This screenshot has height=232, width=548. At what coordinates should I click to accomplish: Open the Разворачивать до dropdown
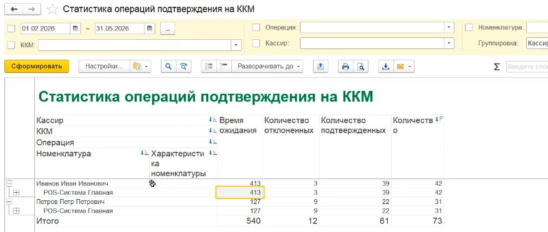(x=267, y=67)
